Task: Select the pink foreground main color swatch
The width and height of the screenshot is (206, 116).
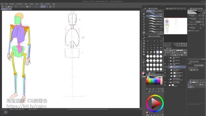Action: pos(143,73)
